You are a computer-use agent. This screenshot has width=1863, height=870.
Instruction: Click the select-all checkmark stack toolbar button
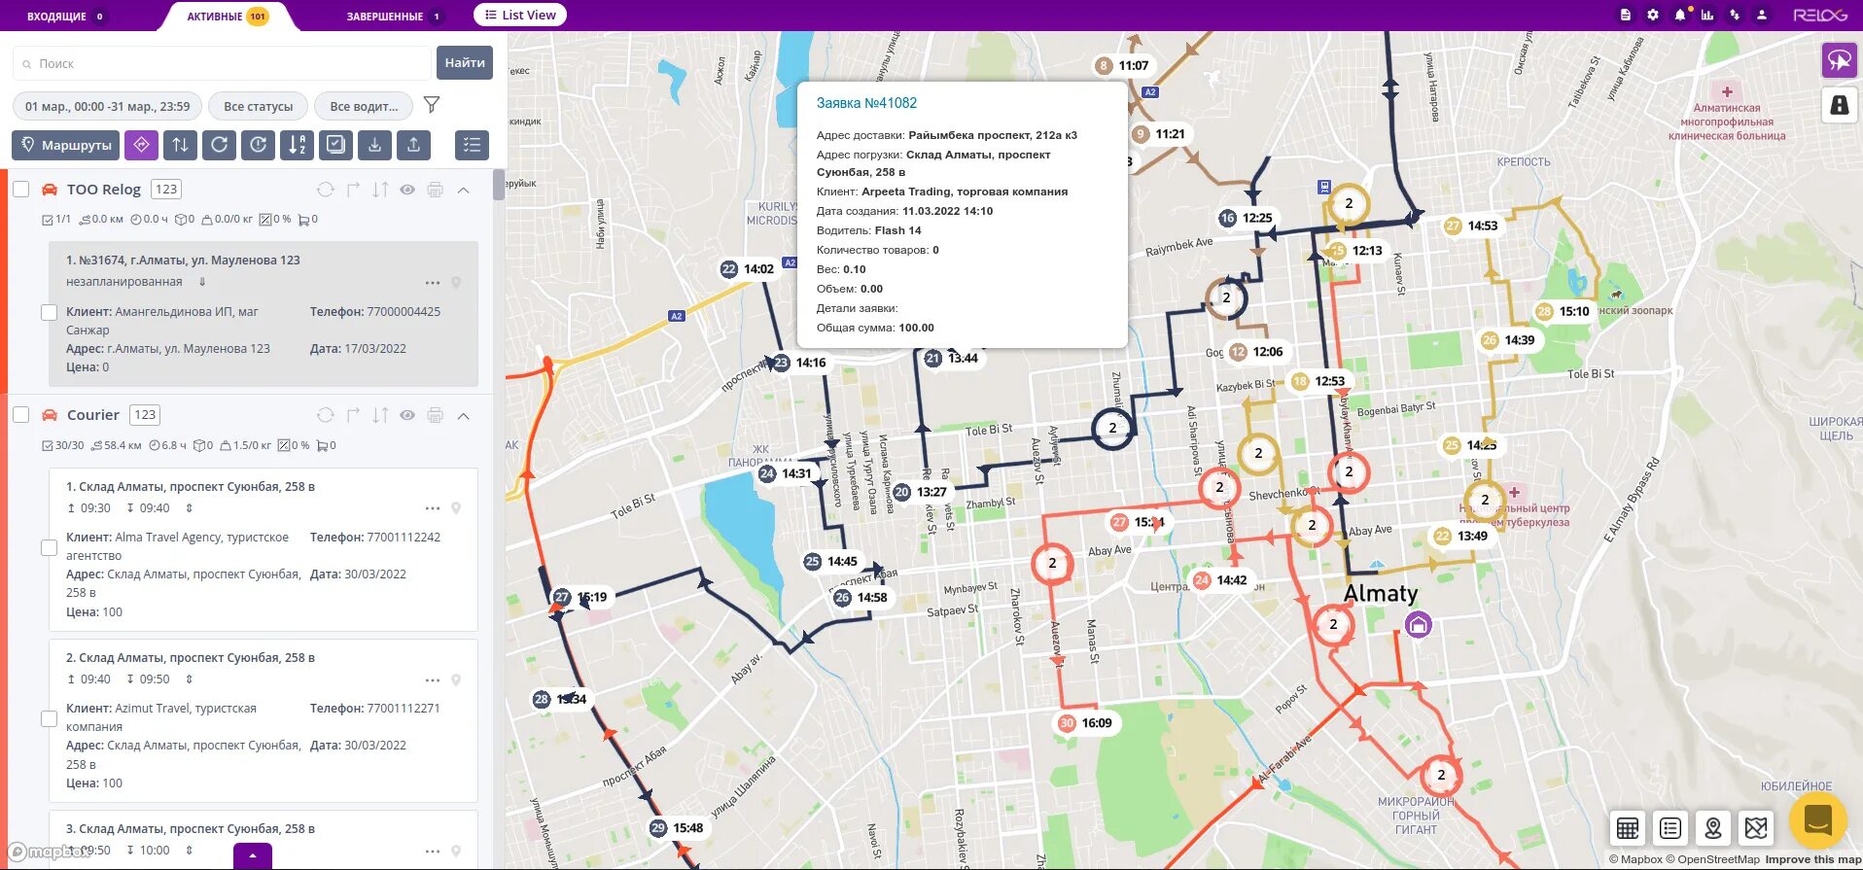pyautogui.click(x=335, y=145)
